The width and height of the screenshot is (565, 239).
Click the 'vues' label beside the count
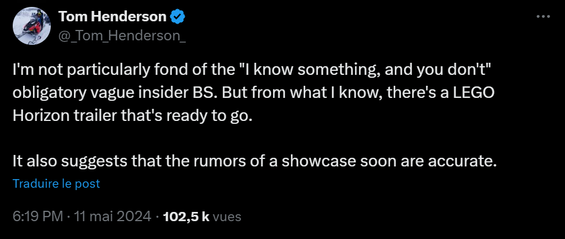(x=227, y=217)
